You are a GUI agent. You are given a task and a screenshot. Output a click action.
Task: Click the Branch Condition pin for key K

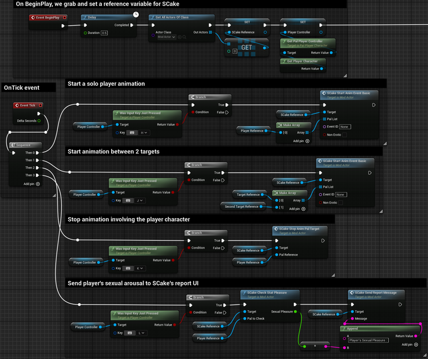189,248
